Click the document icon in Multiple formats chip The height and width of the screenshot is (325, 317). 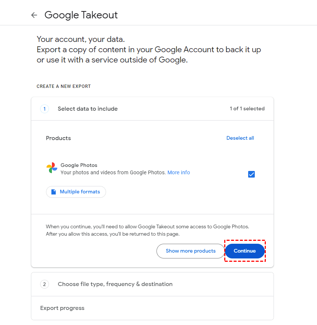click(54, 192)
